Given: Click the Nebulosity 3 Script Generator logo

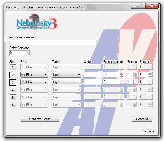Looking at the screenshot, I should (x=37, y=23).
